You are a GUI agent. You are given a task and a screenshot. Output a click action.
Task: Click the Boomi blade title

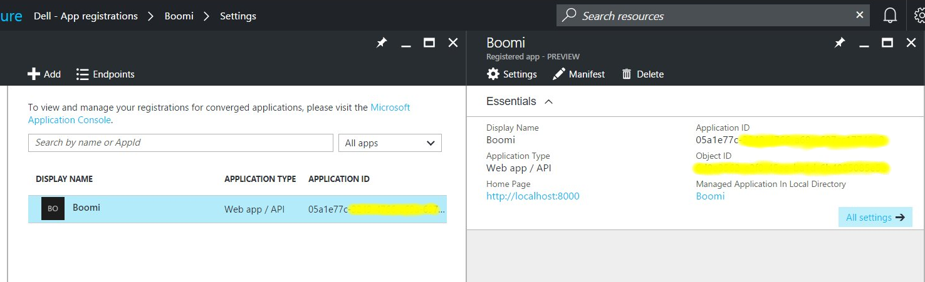(x=506, y=43)
